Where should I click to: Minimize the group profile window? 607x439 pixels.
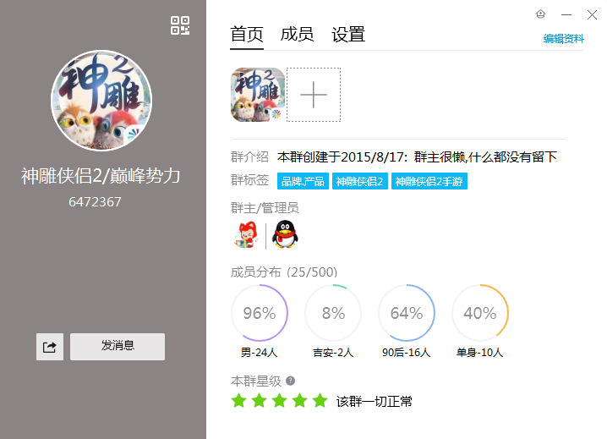tap(566, 14)
